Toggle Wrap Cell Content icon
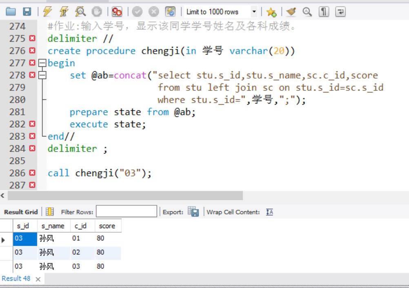Viewport: 409px width, 288px height. [x=269, y=212]
